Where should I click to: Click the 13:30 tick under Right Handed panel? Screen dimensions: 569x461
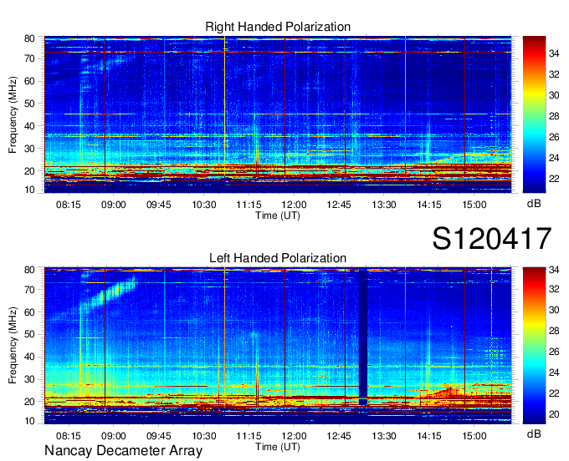pyautogui.click(x=384, y=205)
